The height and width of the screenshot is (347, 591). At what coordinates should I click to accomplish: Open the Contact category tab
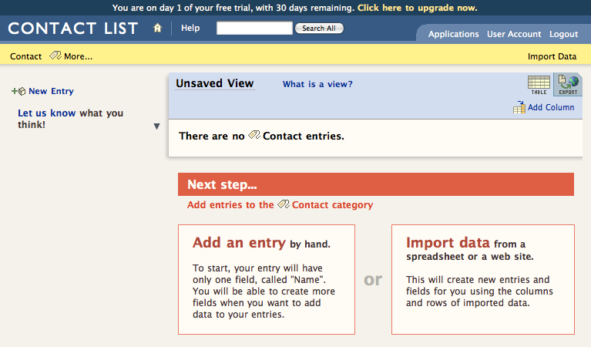(25, 56)
